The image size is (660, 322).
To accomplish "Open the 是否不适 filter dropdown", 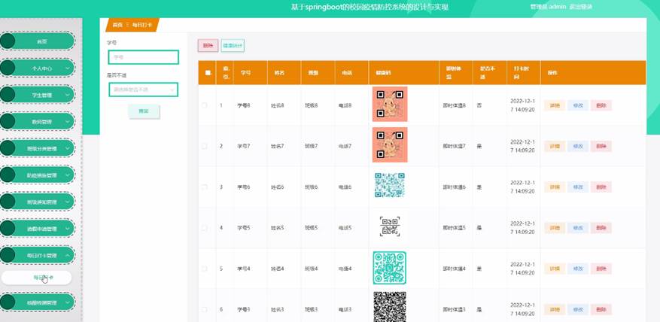I will click(x=144, y=90).
